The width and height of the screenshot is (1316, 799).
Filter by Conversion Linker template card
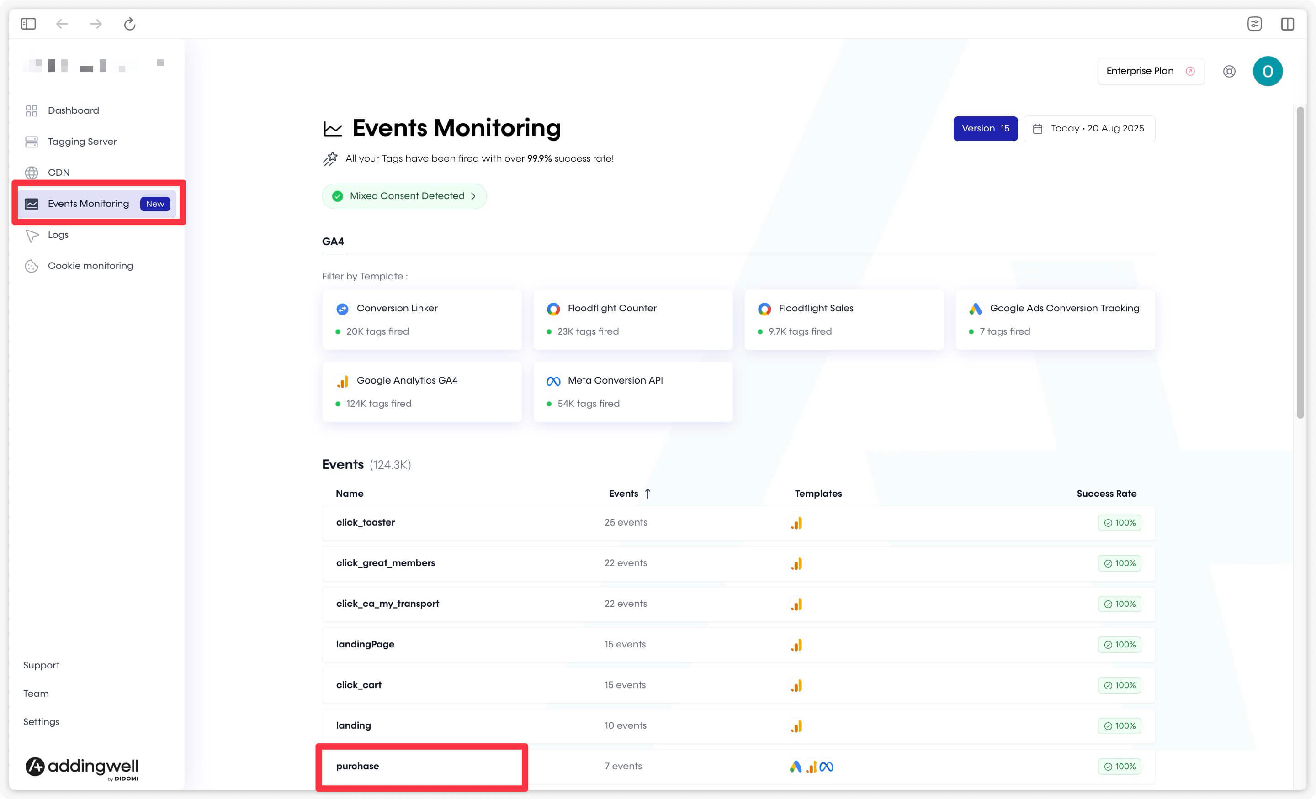tap(422, 320)
